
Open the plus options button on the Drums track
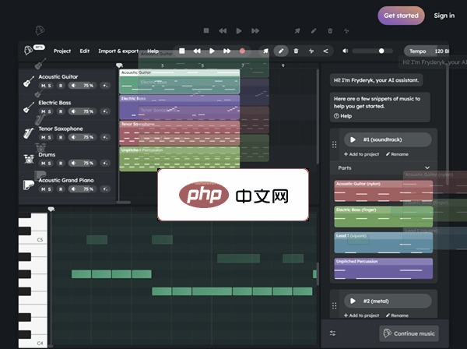[x=105, y=164]
